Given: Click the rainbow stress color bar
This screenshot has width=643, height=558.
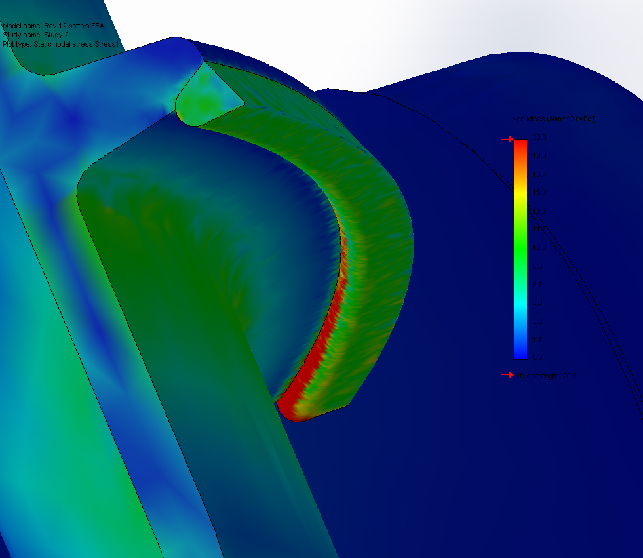Looking at the screenshot, I should 522,249.
